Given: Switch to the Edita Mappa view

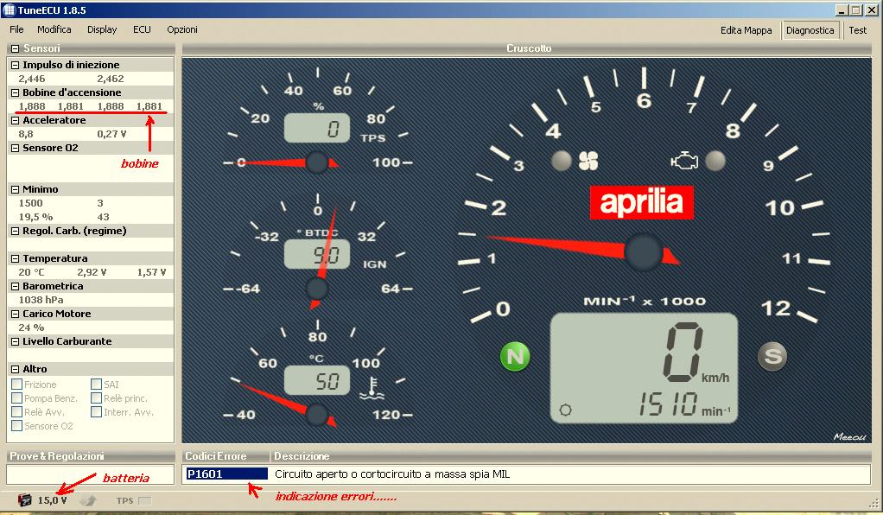Looking at the screenshot, I should point(746,30).
